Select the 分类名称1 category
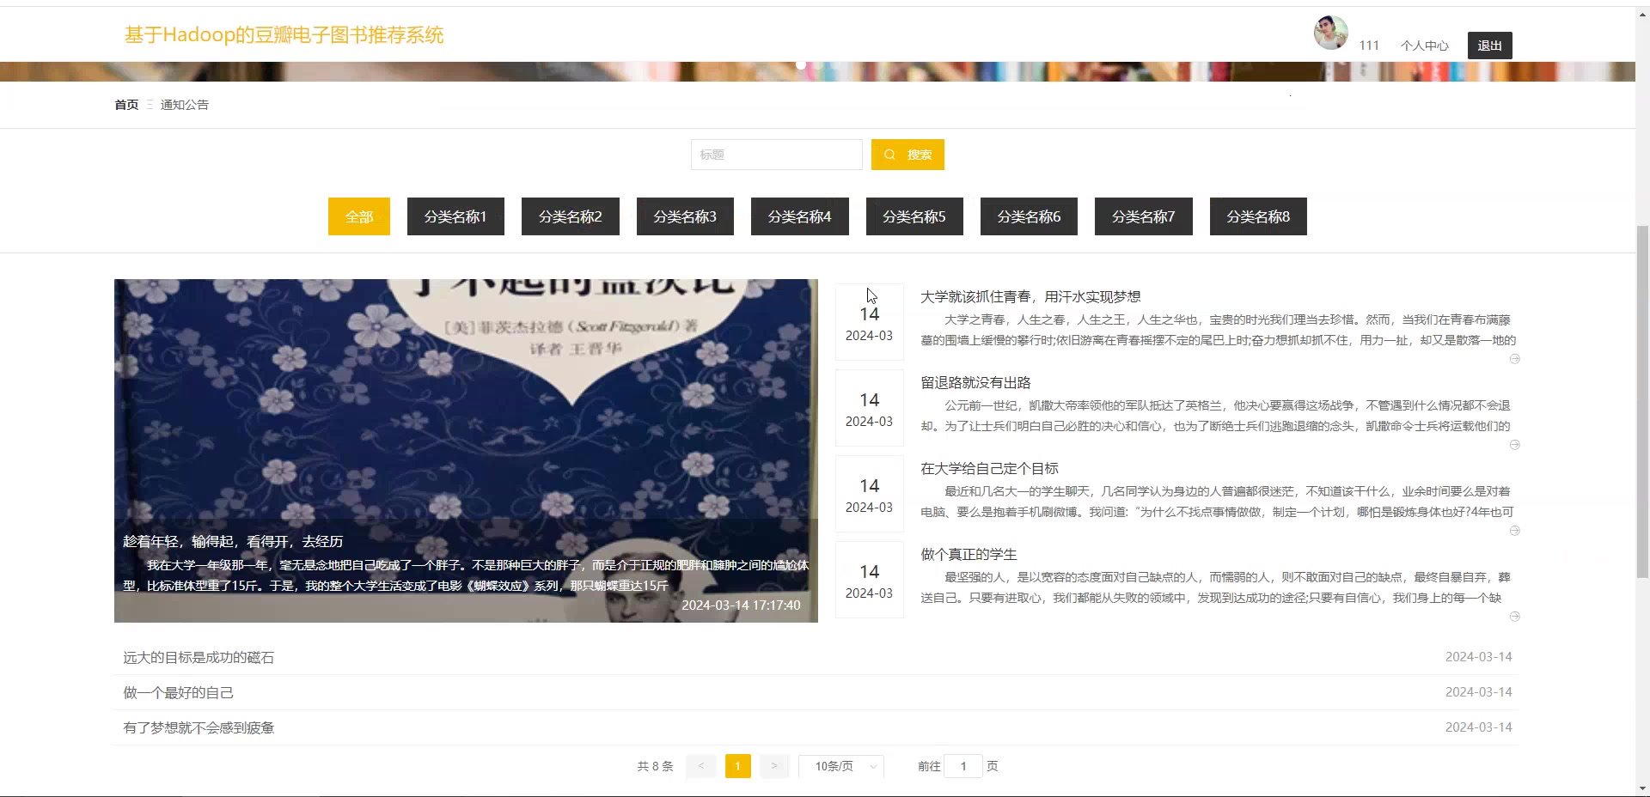Screen dimensions: 1650x797 click(x=455, y=216)
